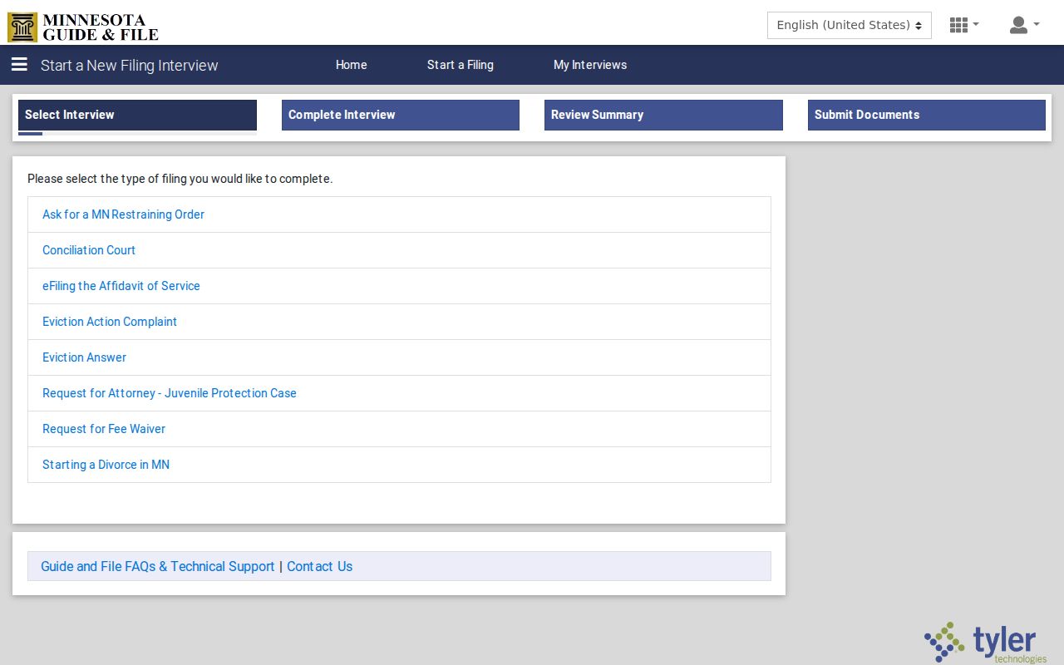1064x665 pixels.
Task: Click the Minnesota Guide & File logo
Action: [83, 27]
